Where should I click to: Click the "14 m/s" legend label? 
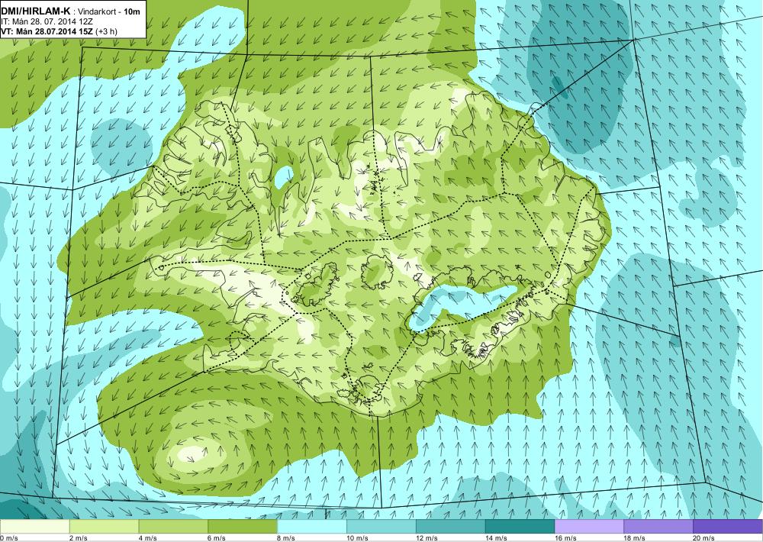pyautogui.click(x=497, y=538)
